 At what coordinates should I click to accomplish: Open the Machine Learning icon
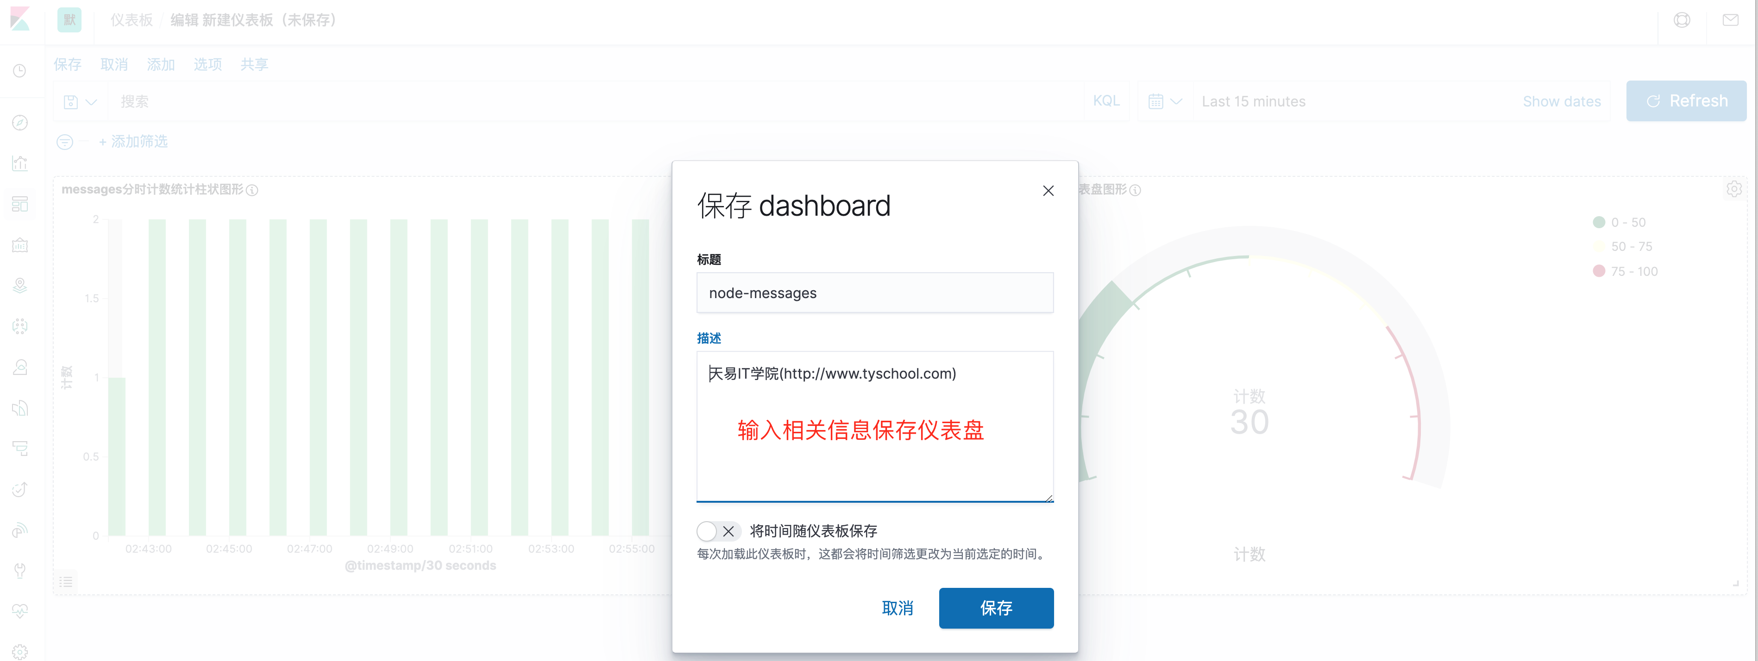pyautogui.click(x=20, y=326)
